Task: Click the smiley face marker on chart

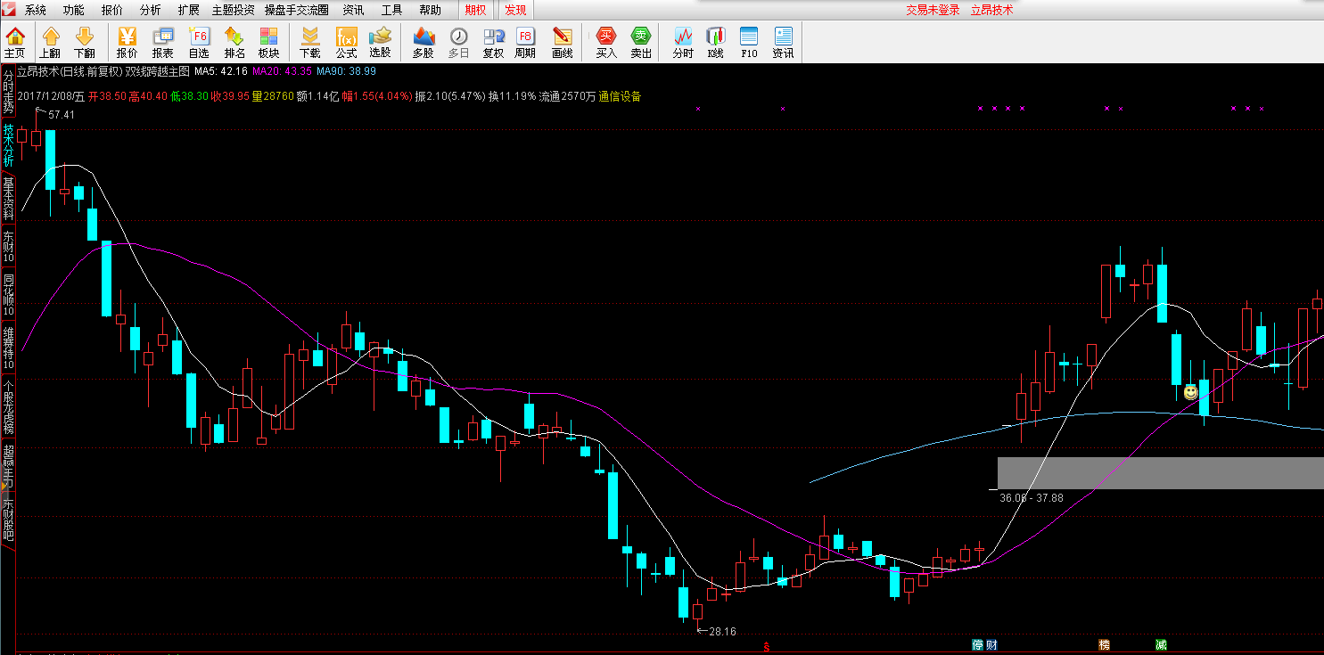Action: click(1190, 392)
